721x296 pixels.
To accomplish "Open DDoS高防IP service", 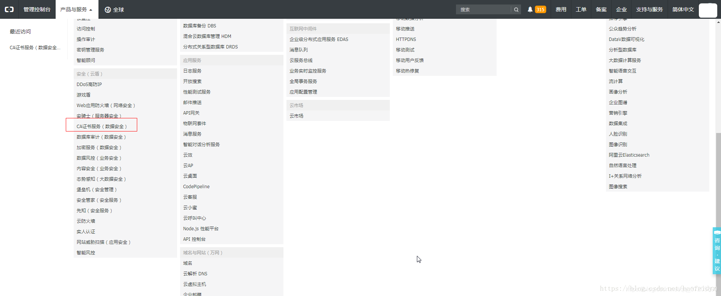I will pos(89,85).
